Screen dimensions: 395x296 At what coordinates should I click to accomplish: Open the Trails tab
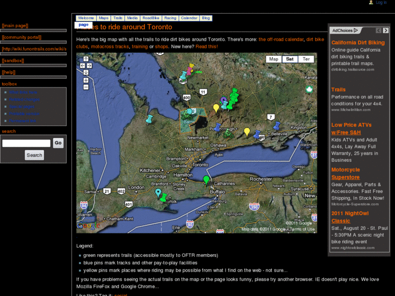coord(118,18)
